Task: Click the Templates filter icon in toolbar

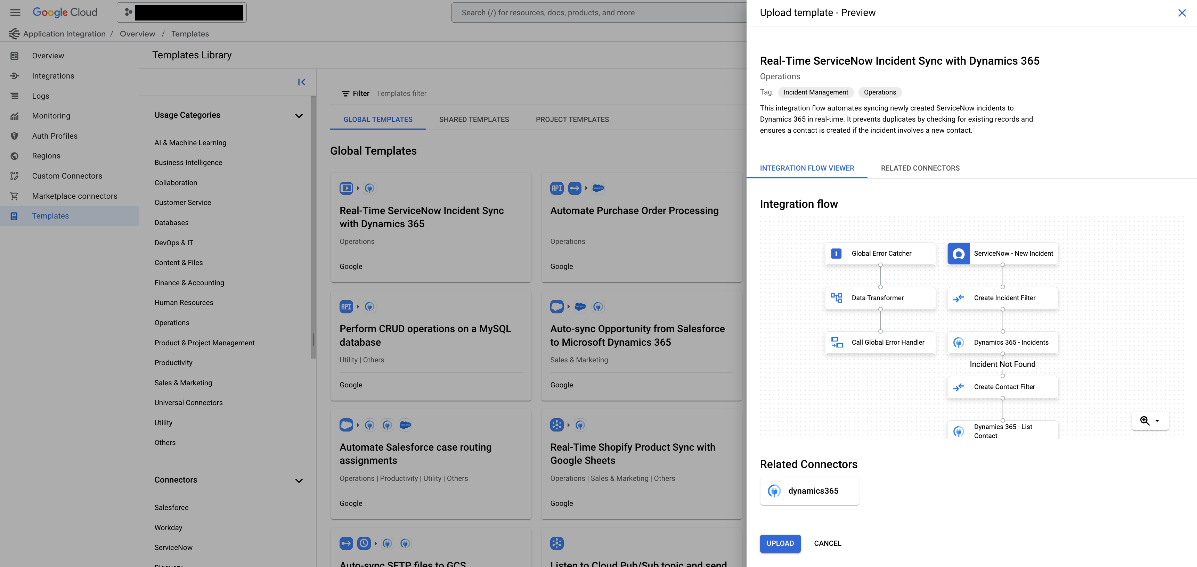Action: click(345, 93)
